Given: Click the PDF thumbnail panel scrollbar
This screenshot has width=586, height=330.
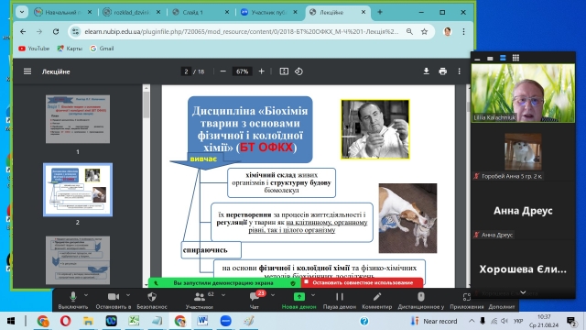Looking at the screenshot, I should click(146, 104).
